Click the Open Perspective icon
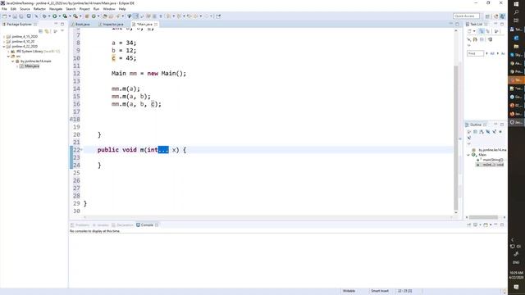Screen dimensions: 525x295 (x=487, y=16)
